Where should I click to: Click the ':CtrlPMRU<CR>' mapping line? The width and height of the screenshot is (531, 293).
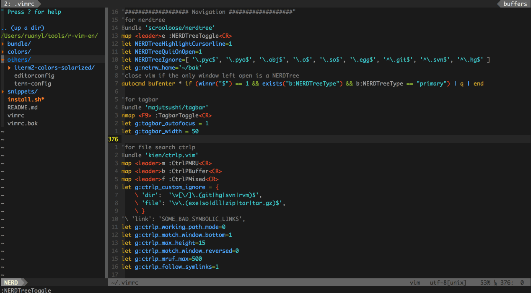pyautogui.click(x=167, y=163)
